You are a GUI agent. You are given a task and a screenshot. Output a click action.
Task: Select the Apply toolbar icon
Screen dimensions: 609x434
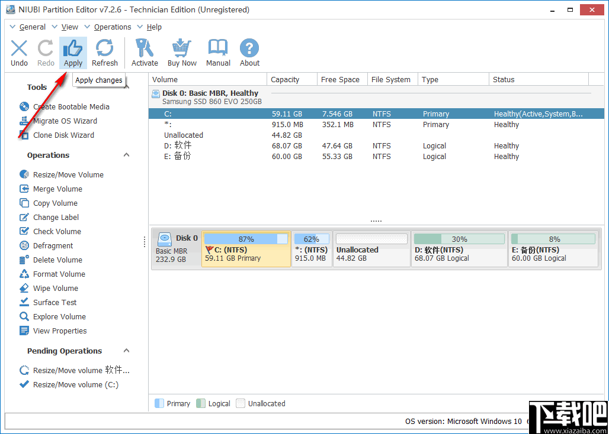(73, 52)
